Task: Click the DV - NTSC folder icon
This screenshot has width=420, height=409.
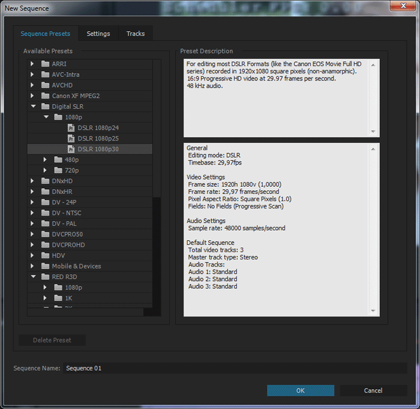Action: coord(45,213)
